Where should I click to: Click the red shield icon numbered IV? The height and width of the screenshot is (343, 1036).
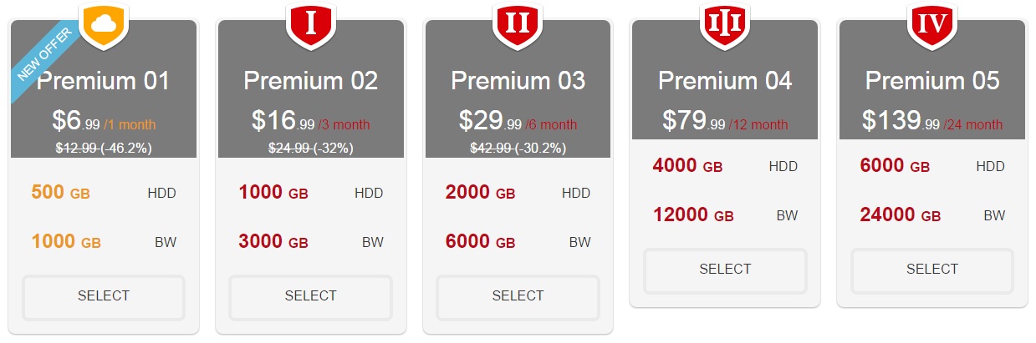click(x=931, y=23)
